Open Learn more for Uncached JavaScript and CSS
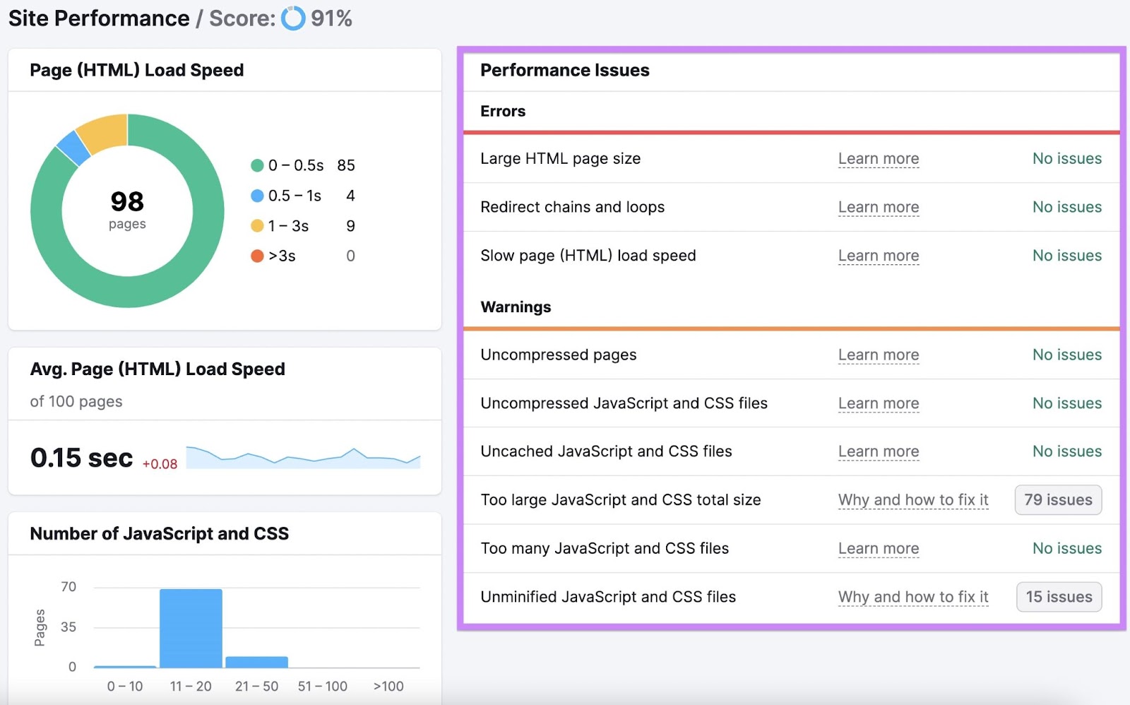 click(878, 451)
